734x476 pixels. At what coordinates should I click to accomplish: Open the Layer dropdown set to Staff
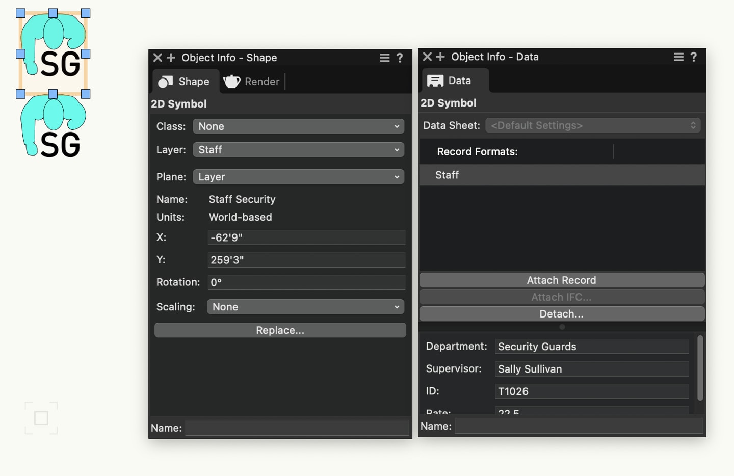tap(299, 150)
